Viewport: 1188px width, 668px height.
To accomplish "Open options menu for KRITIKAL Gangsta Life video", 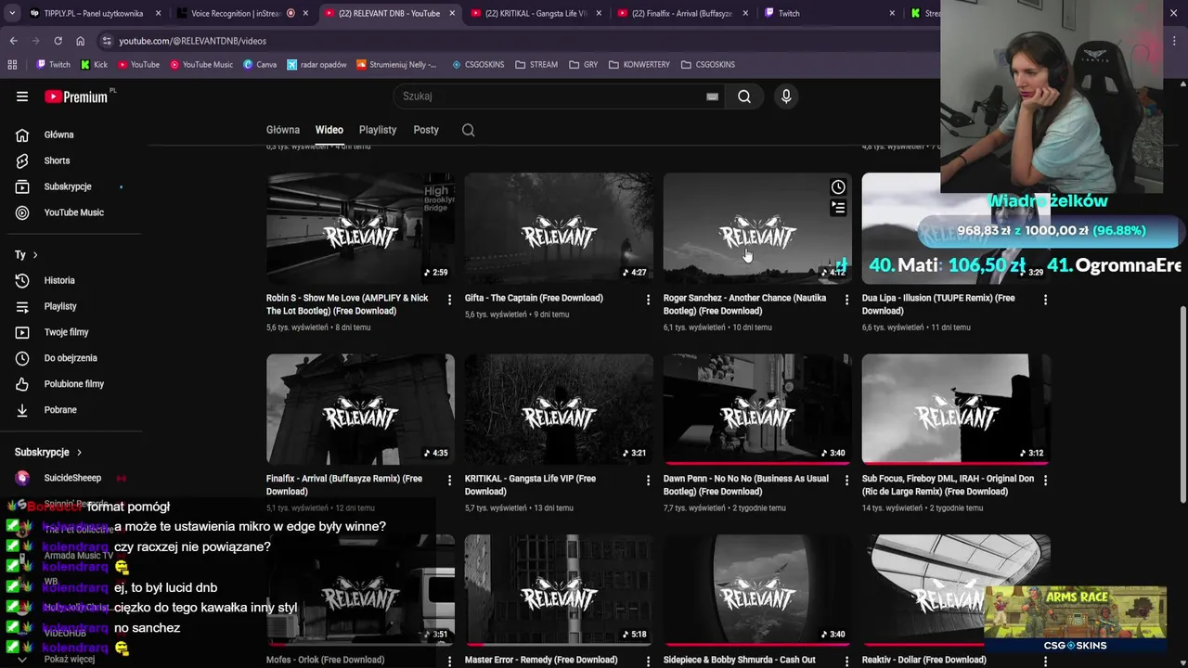I will [x=648, y=481].
